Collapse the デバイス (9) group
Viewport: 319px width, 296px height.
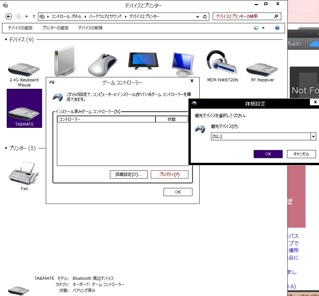pos(6,39)
